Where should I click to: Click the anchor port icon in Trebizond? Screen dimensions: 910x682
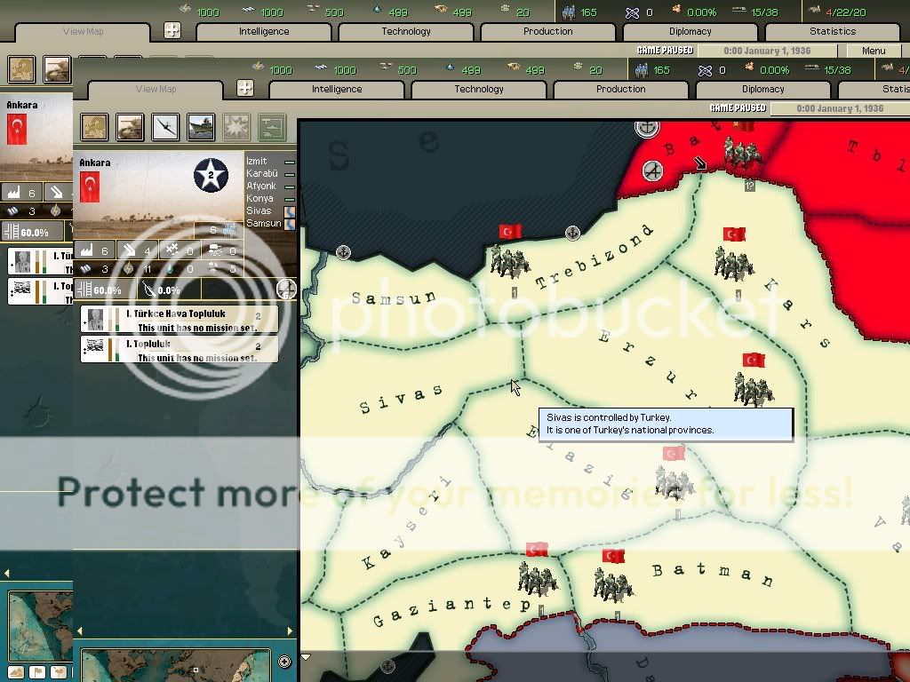pyautogui.click(x=573, y=234)
